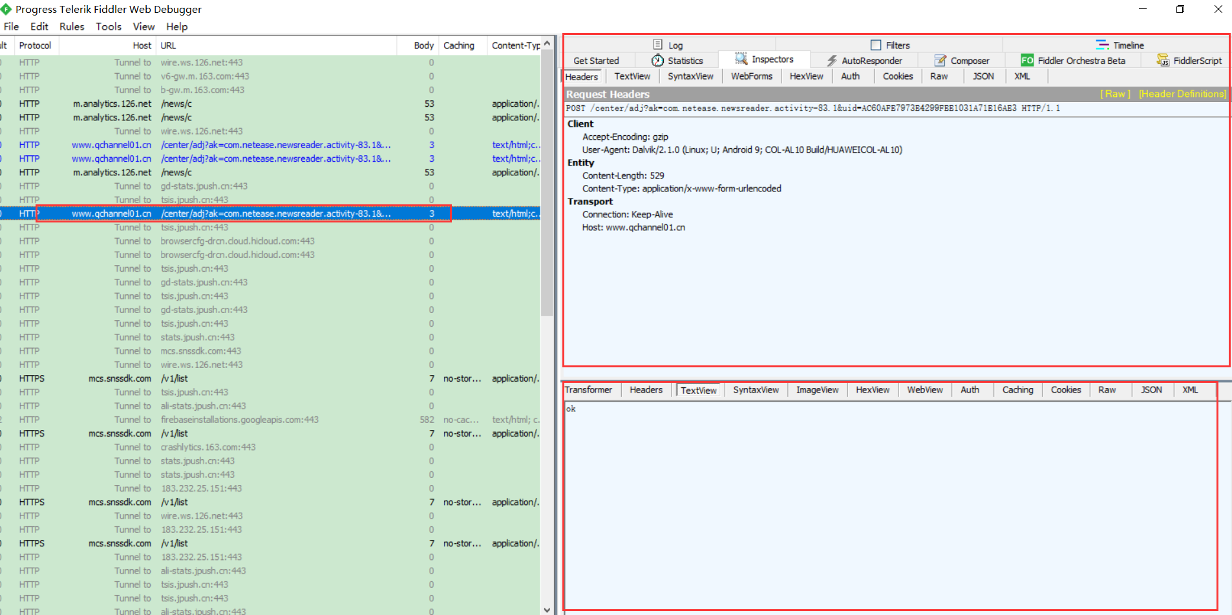The height and width of the screenshot is (615, 1232).
Task: Open the request Cookies tab
Action: [898, 76]
